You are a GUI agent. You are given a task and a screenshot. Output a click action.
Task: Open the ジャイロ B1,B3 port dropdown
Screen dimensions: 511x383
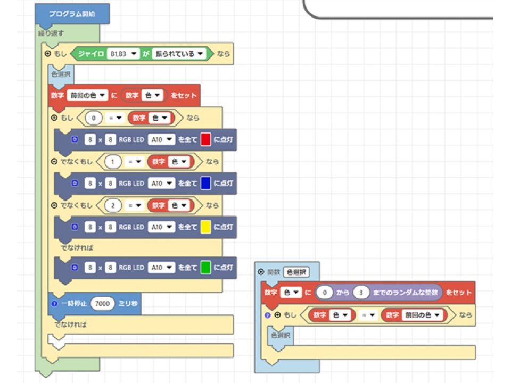click(x=123, y=54)
